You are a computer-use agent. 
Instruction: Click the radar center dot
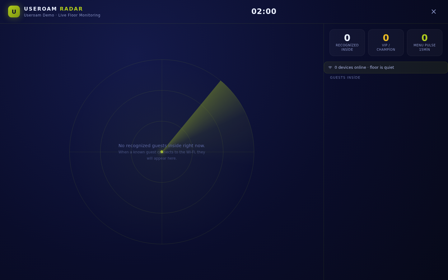pos(162,152)
